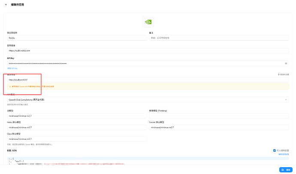This screenshot has width=296, height=174.
Task: Click the yellow warning banner about the Claude API address
Action: click(148, 87)
